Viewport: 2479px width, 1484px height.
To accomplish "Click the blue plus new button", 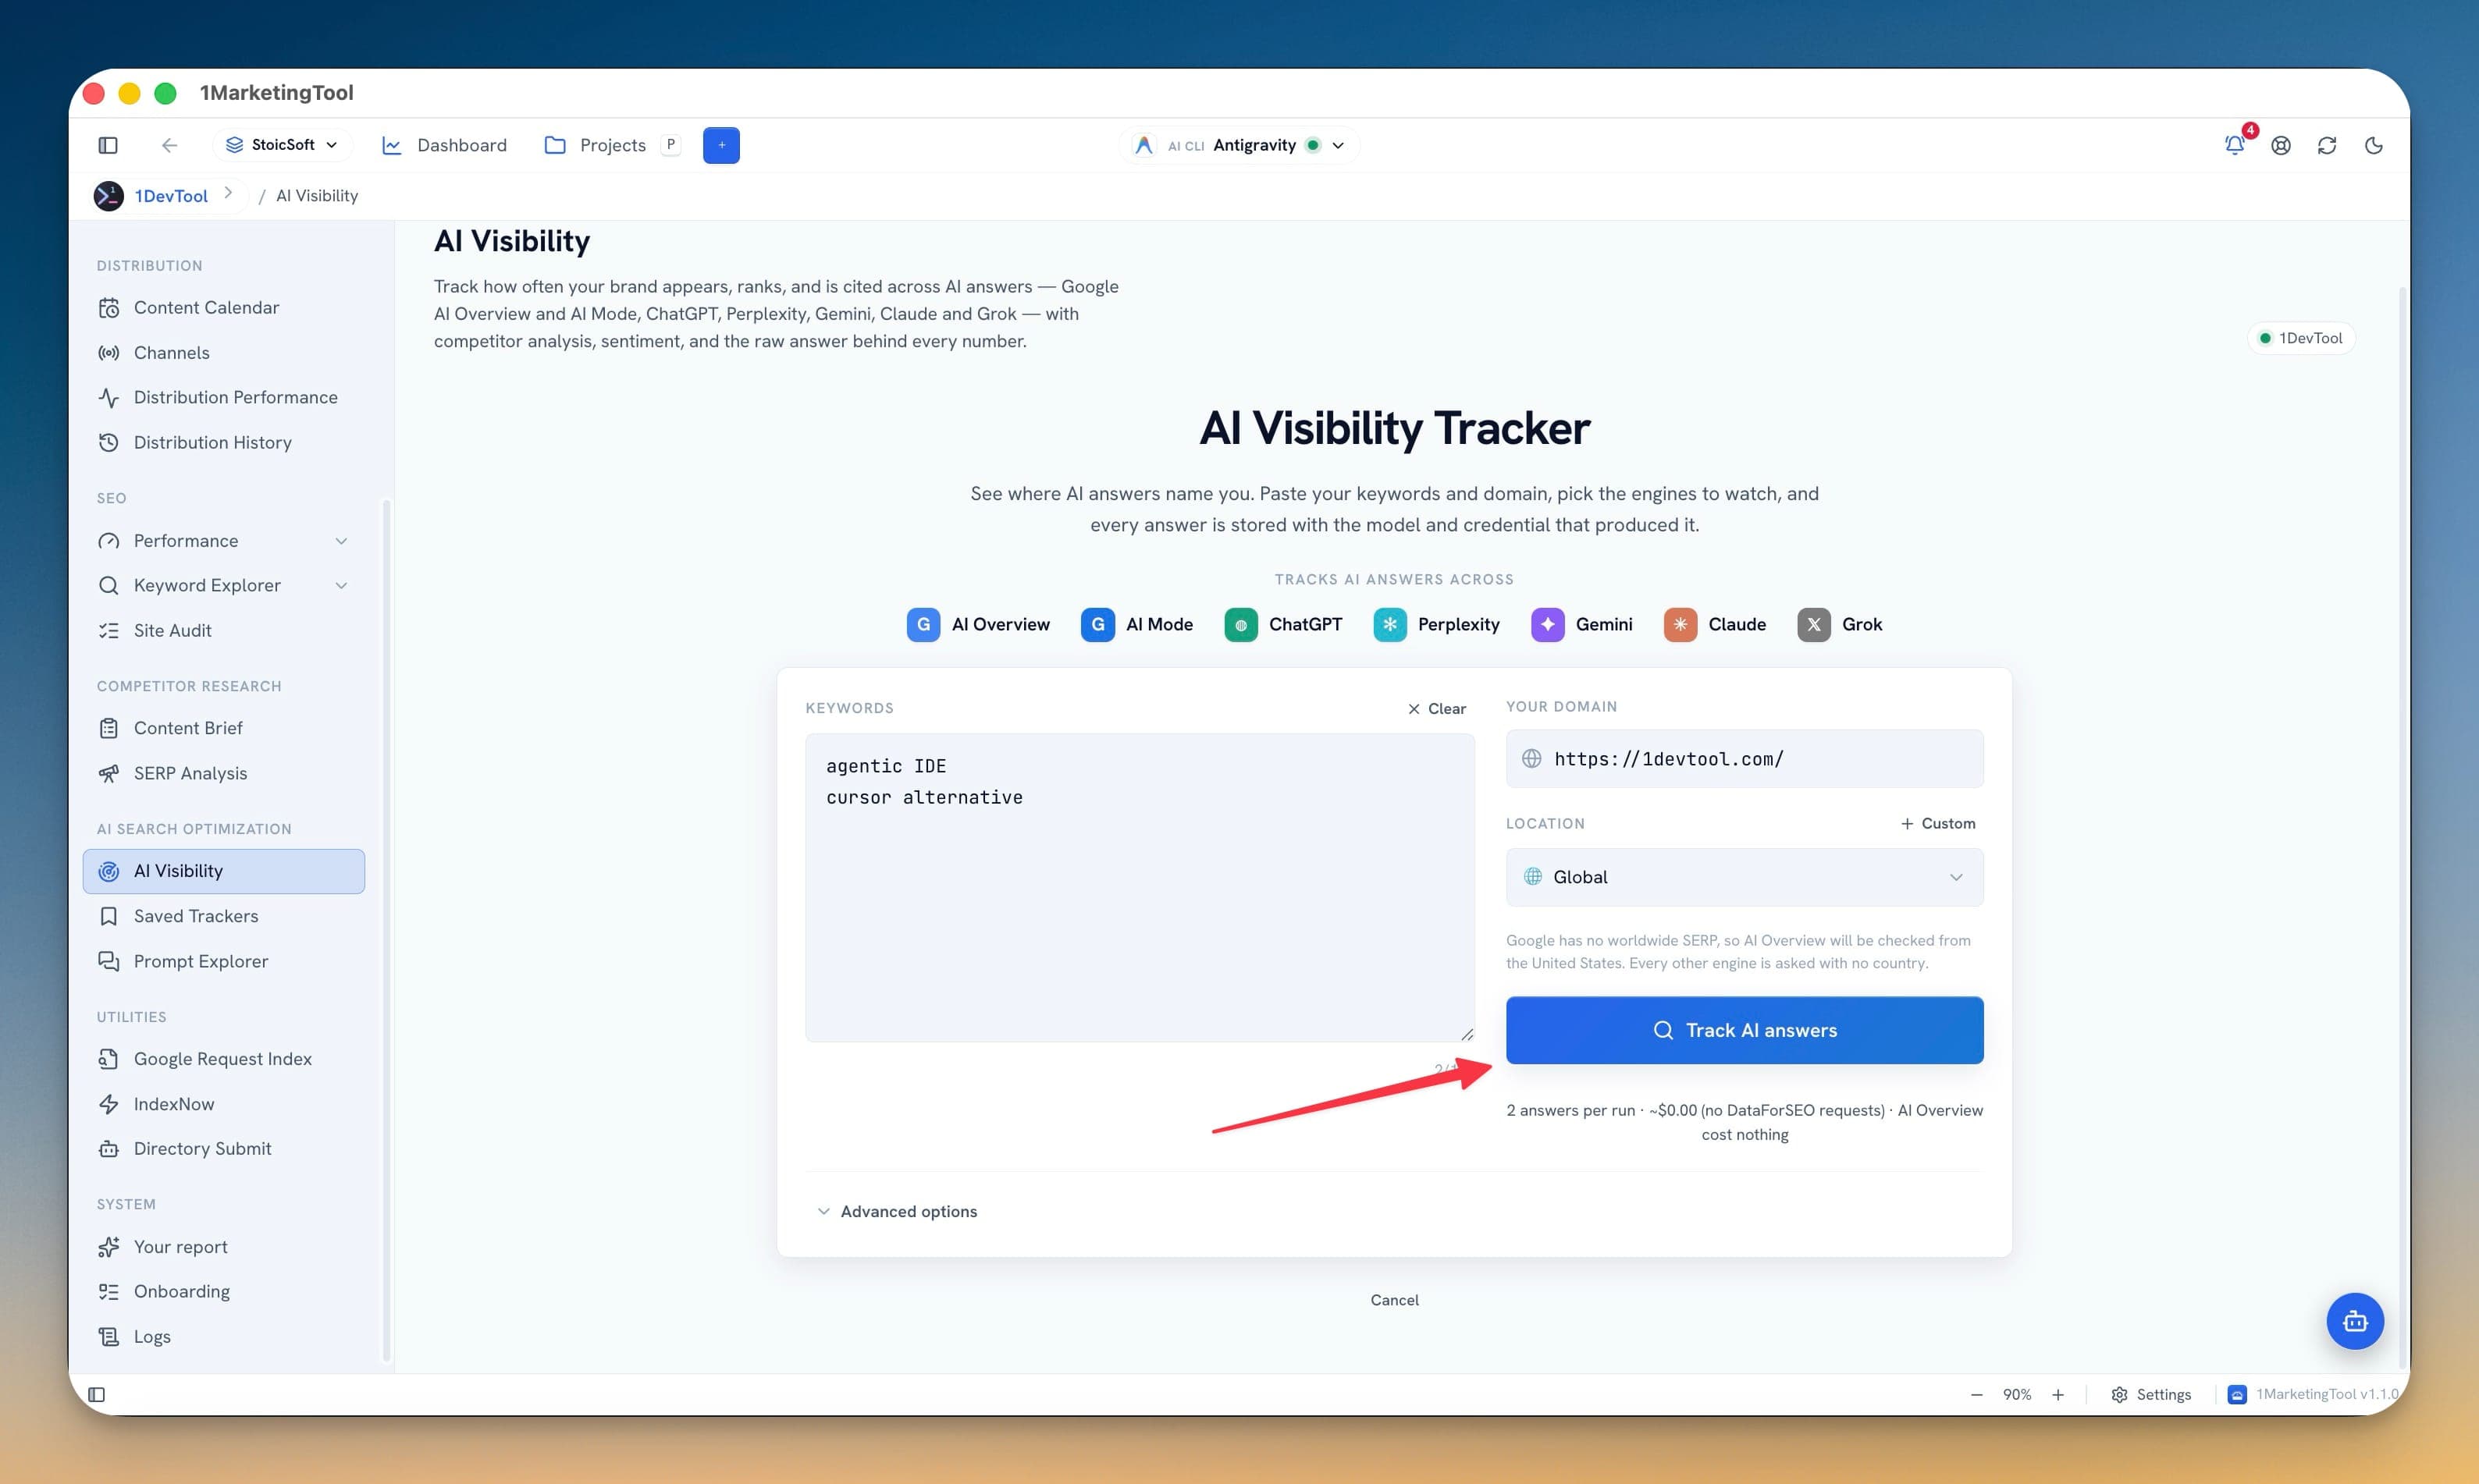I will point(720,145).
